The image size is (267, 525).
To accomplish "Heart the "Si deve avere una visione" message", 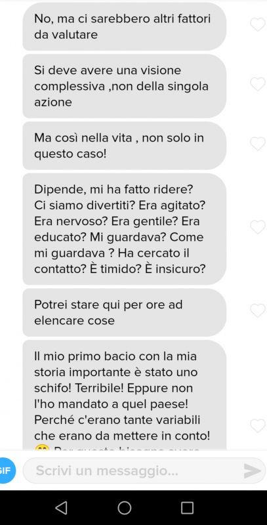I will click(258, 84).
